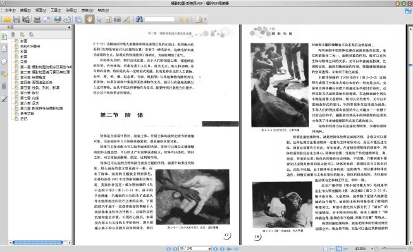Open bookmark 第九章
The width and height of the screenshot is (413, 252).
coord(41,108)
